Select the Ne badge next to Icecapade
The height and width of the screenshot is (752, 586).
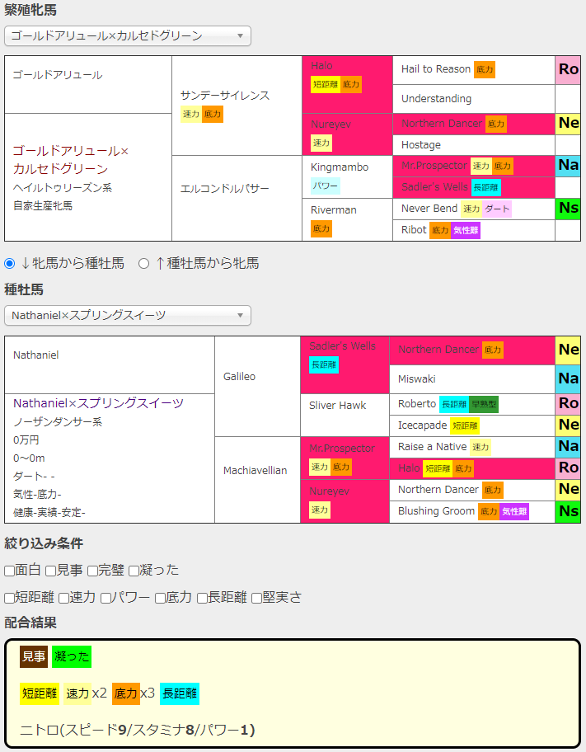coord(568,425)
